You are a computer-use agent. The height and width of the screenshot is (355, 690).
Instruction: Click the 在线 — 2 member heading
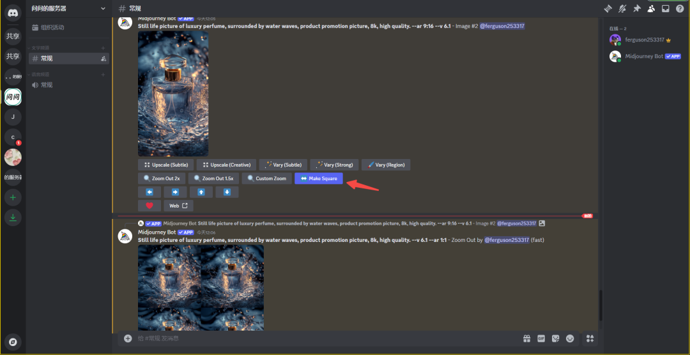618,29
